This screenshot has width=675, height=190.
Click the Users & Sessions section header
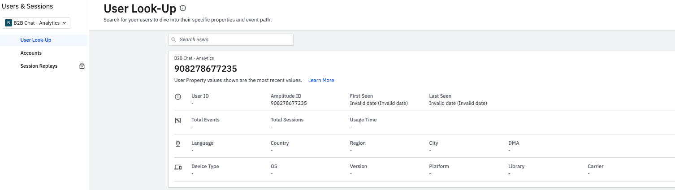27,6
